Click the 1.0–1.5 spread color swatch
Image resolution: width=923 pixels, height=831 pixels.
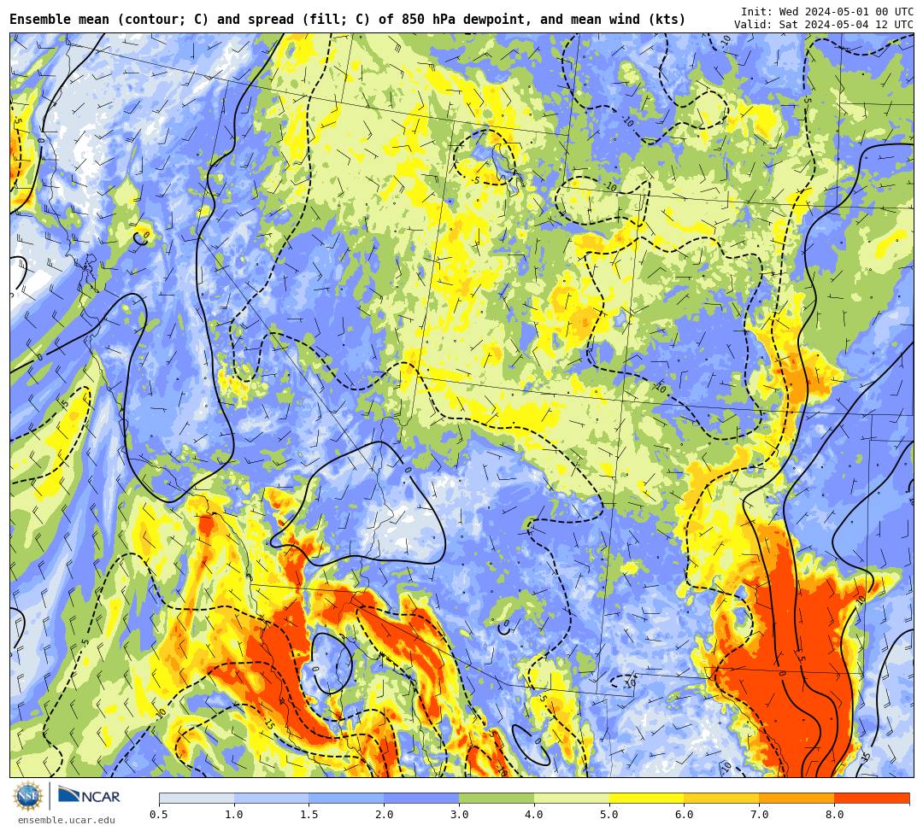click(x=272, y=798)
